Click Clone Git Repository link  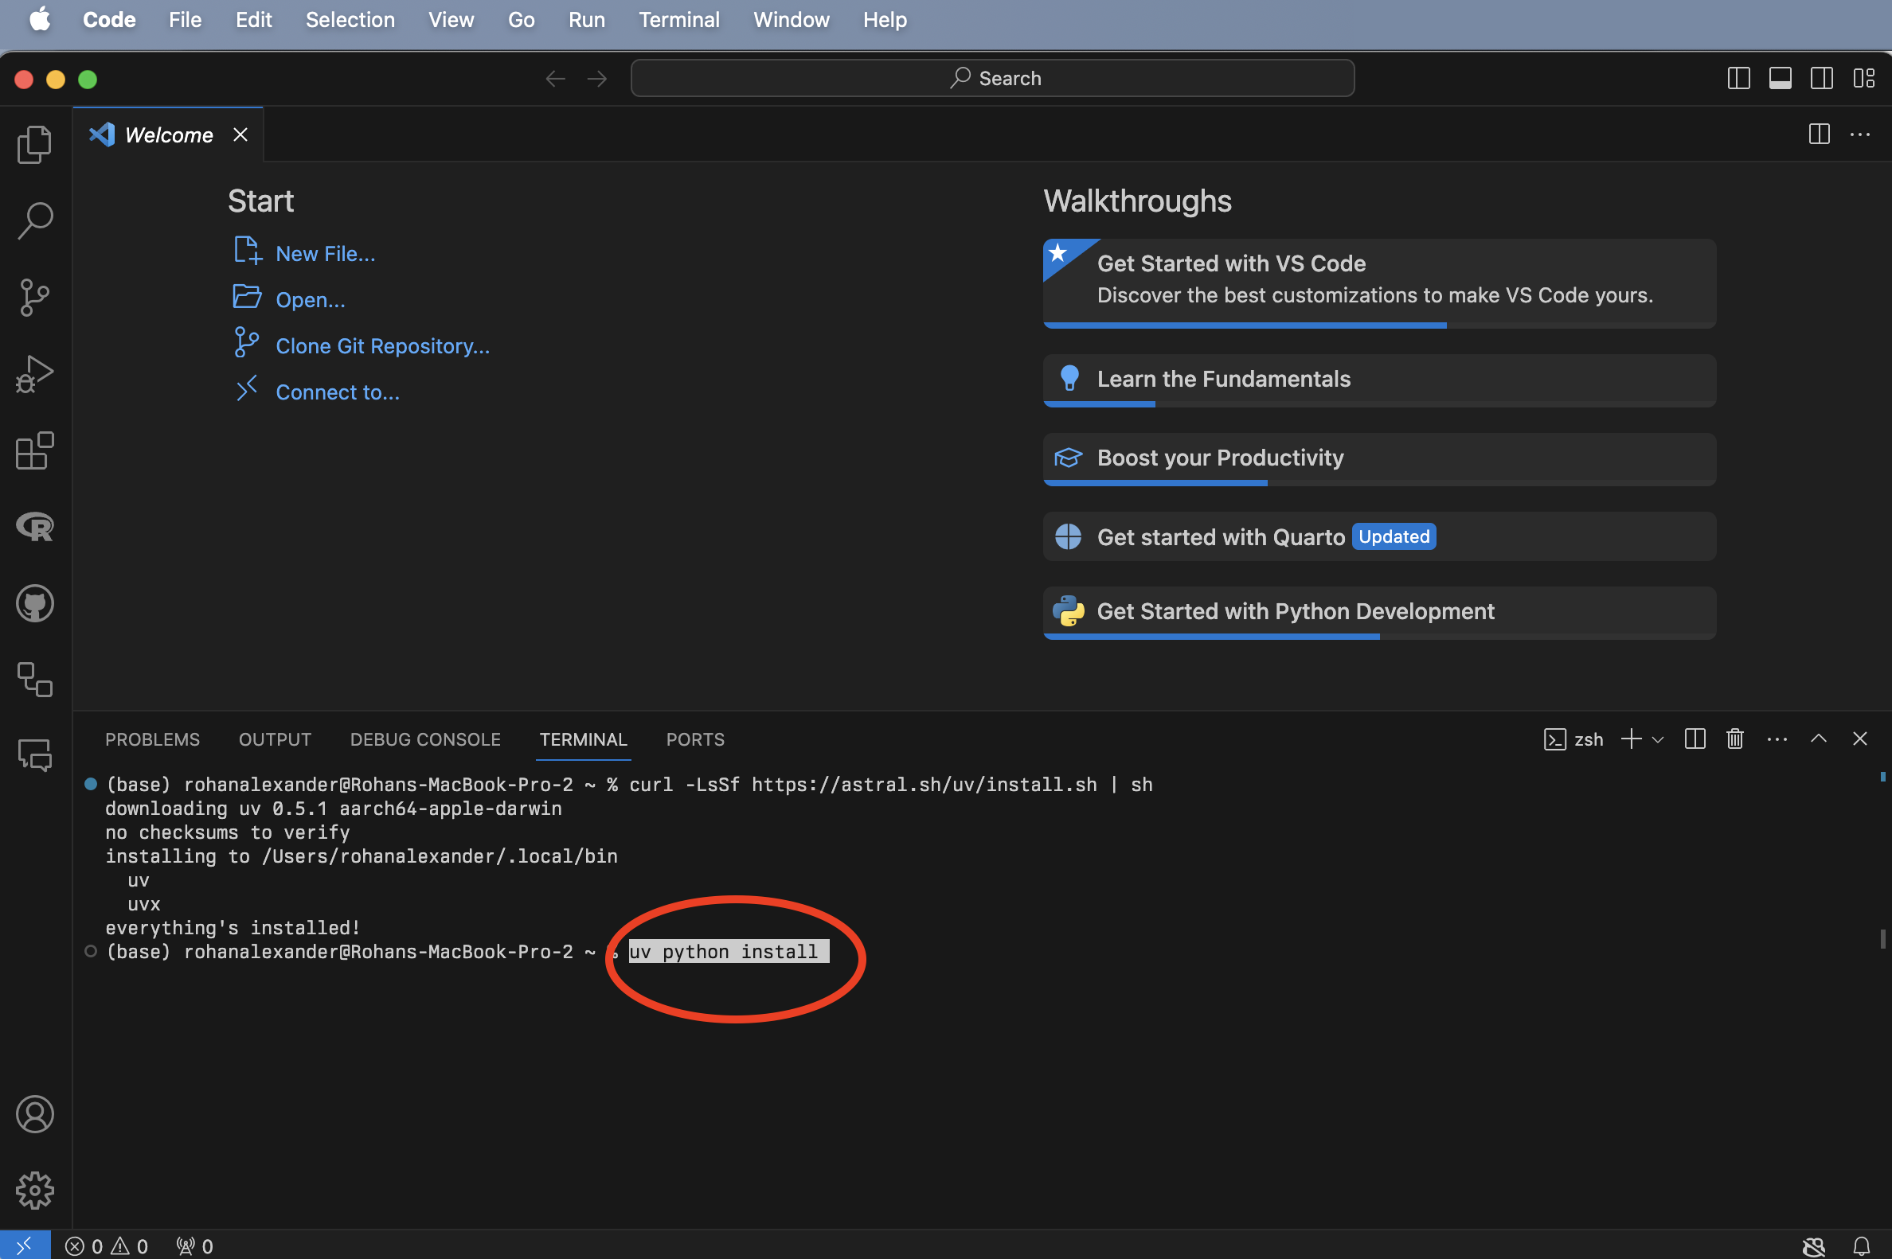(382, 346)
